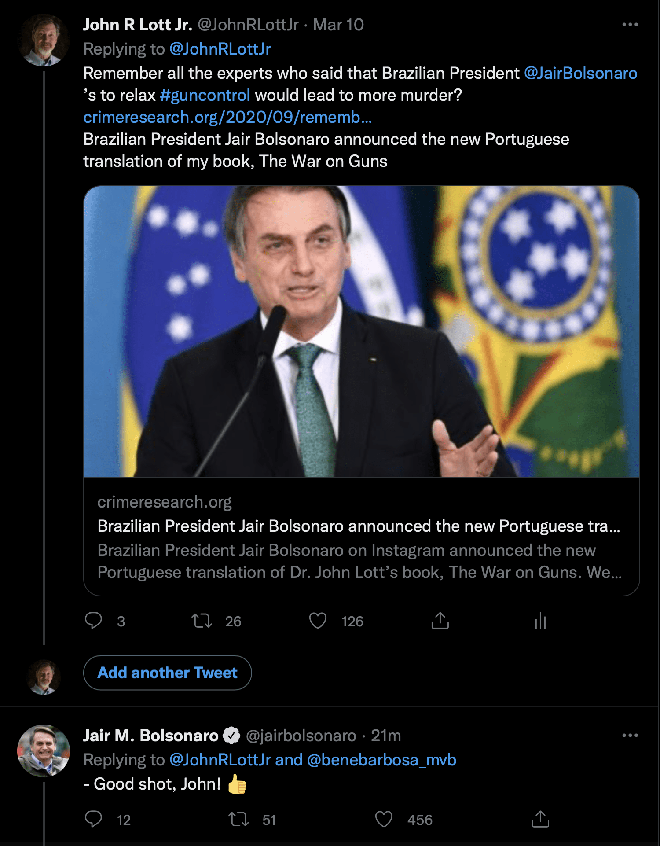Share Jair M. Bolsonaro's reply tweet
The height and width of the screenshot is (846, 660).
[x=540, y=819]
